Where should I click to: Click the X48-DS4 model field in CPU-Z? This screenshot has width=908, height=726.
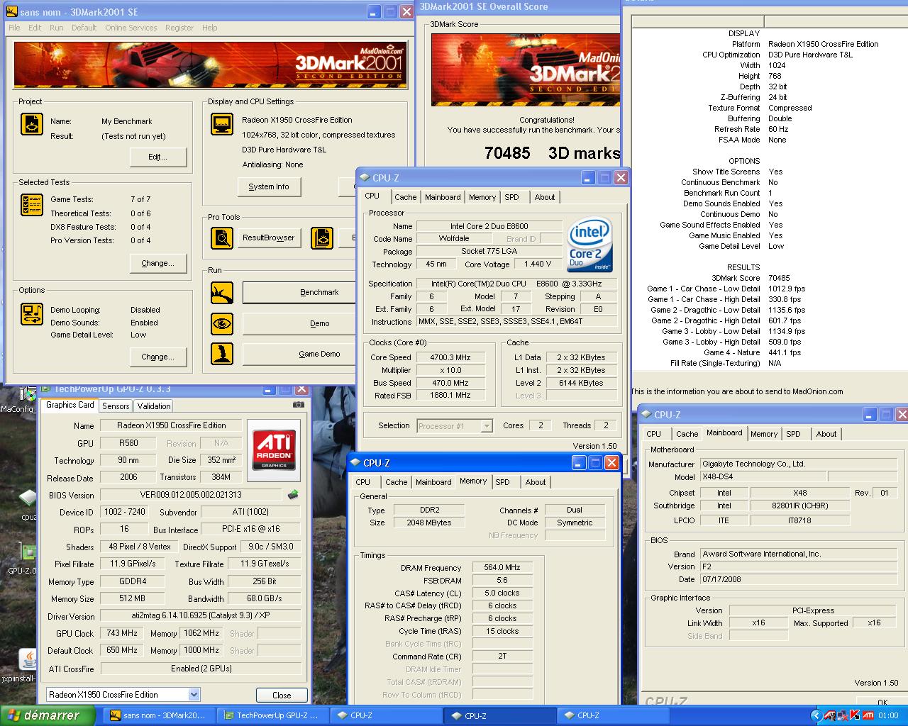tap(763, 476)
